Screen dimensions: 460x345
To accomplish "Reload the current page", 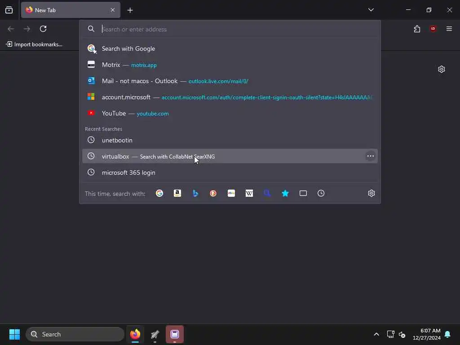I will click(43, 29).
